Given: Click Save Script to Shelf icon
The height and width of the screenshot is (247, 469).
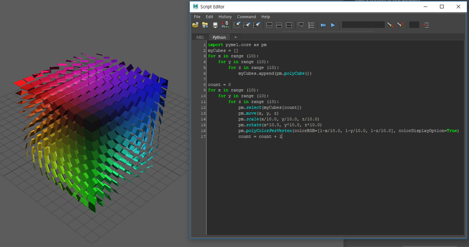Looking at the screenshot, I should 225,25.
